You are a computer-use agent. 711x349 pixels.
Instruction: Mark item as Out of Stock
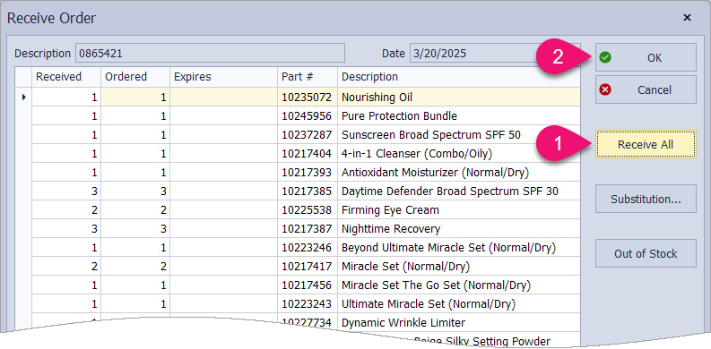(646, 253)
